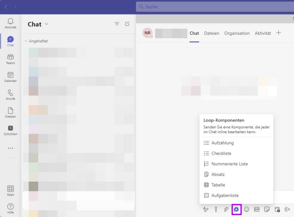Viewport: 294px width, 217px height.
Task: Collapse the Angeheftet section
Action: coord(25,41)
